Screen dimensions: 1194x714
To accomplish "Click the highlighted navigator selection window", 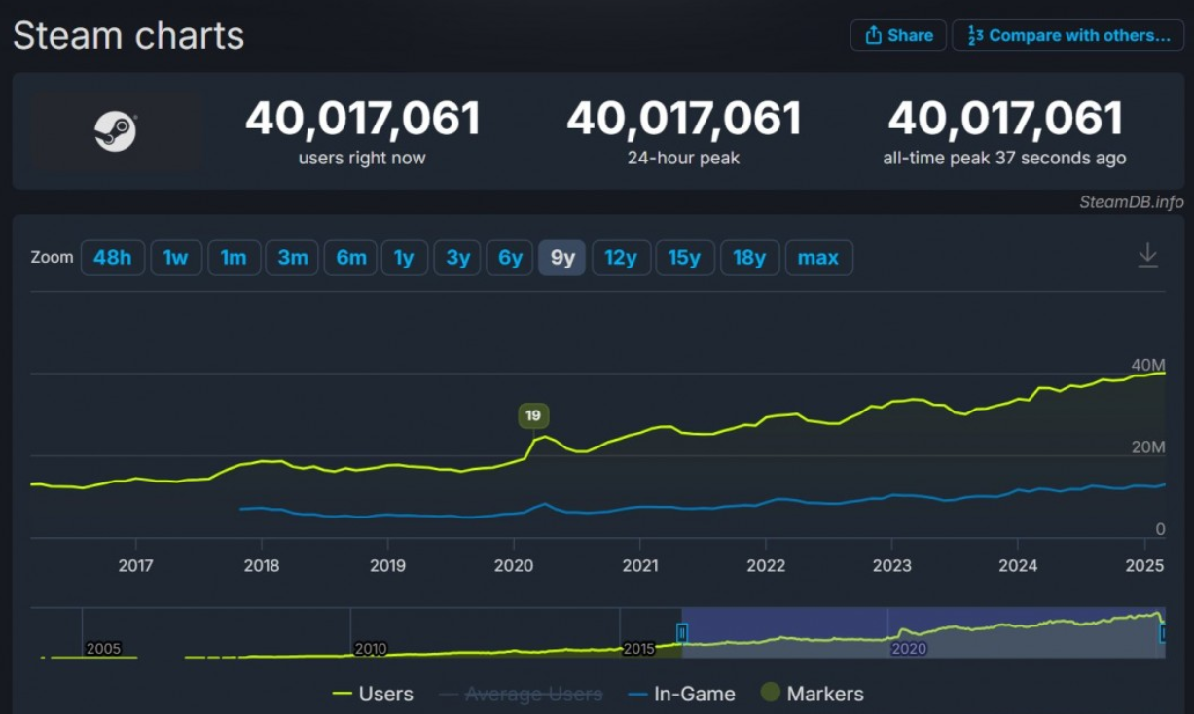I will click(923, 632).
